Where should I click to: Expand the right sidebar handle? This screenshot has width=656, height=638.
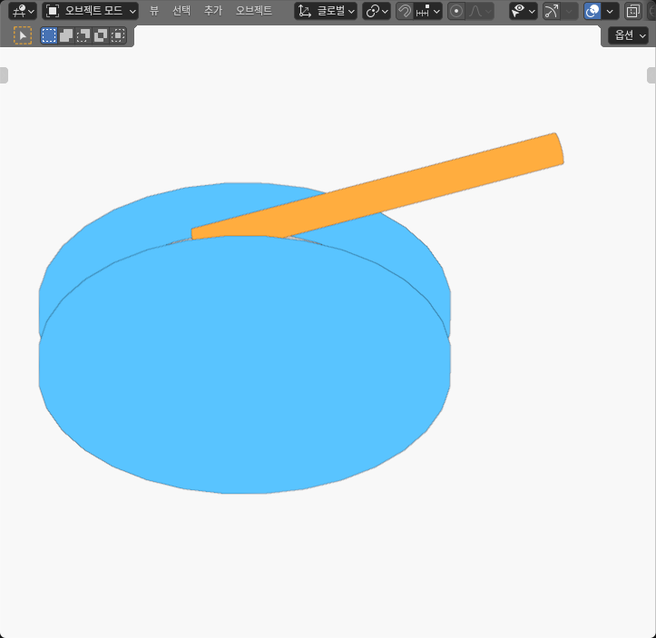(x=651, y=75)
